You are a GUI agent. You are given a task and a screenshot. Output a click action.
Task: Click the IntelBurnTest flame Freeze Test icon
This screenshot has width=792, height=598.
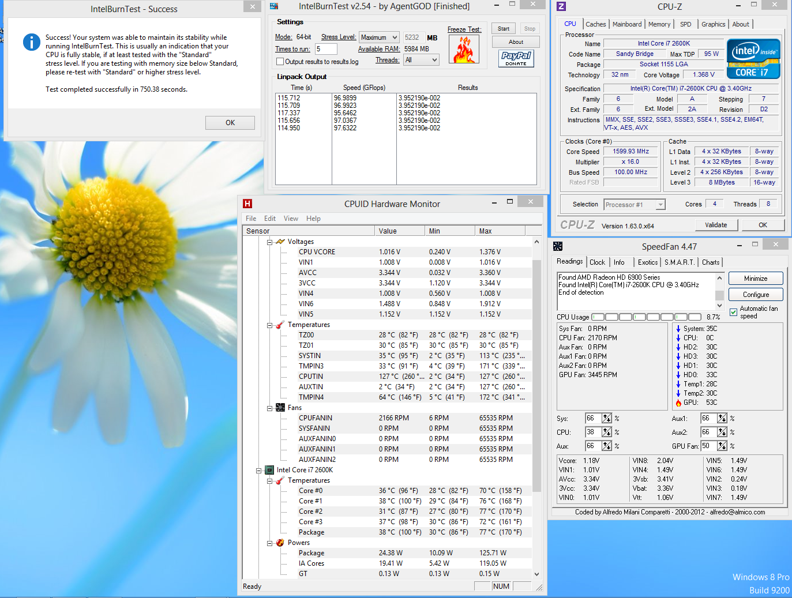point(464,50)
